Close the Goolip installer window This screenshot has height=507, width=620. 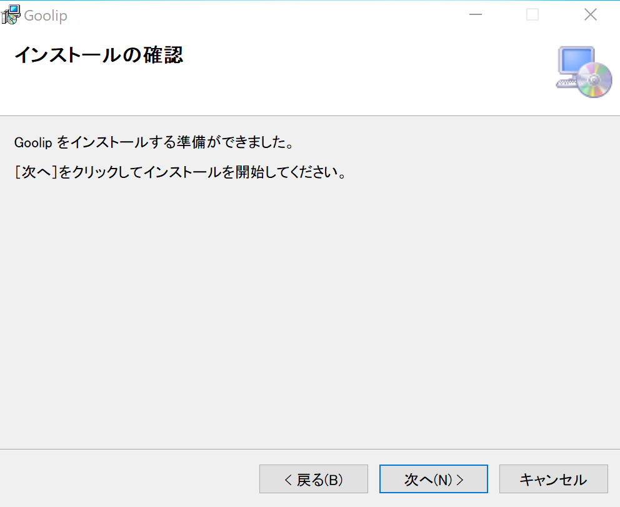pos(591,14)
